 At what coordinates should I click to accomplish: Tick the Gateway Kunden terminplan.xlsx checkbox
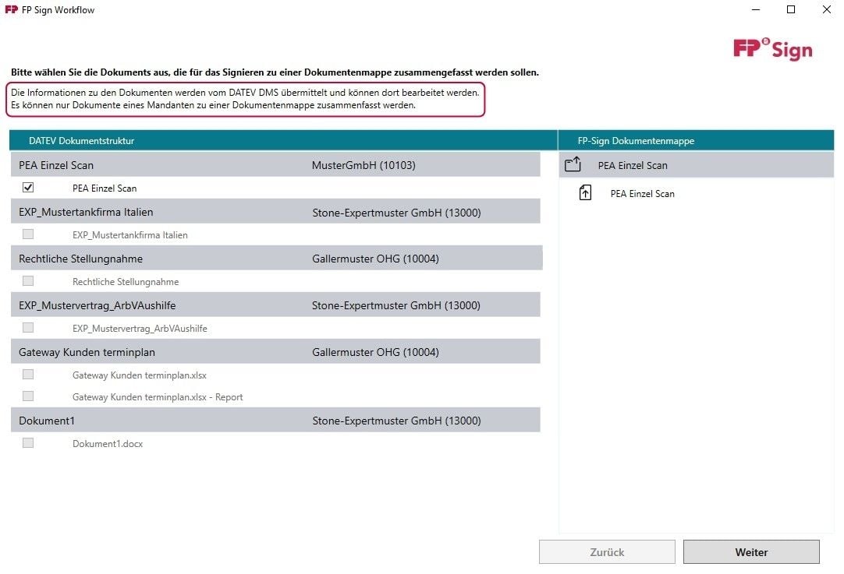point(28,374)
